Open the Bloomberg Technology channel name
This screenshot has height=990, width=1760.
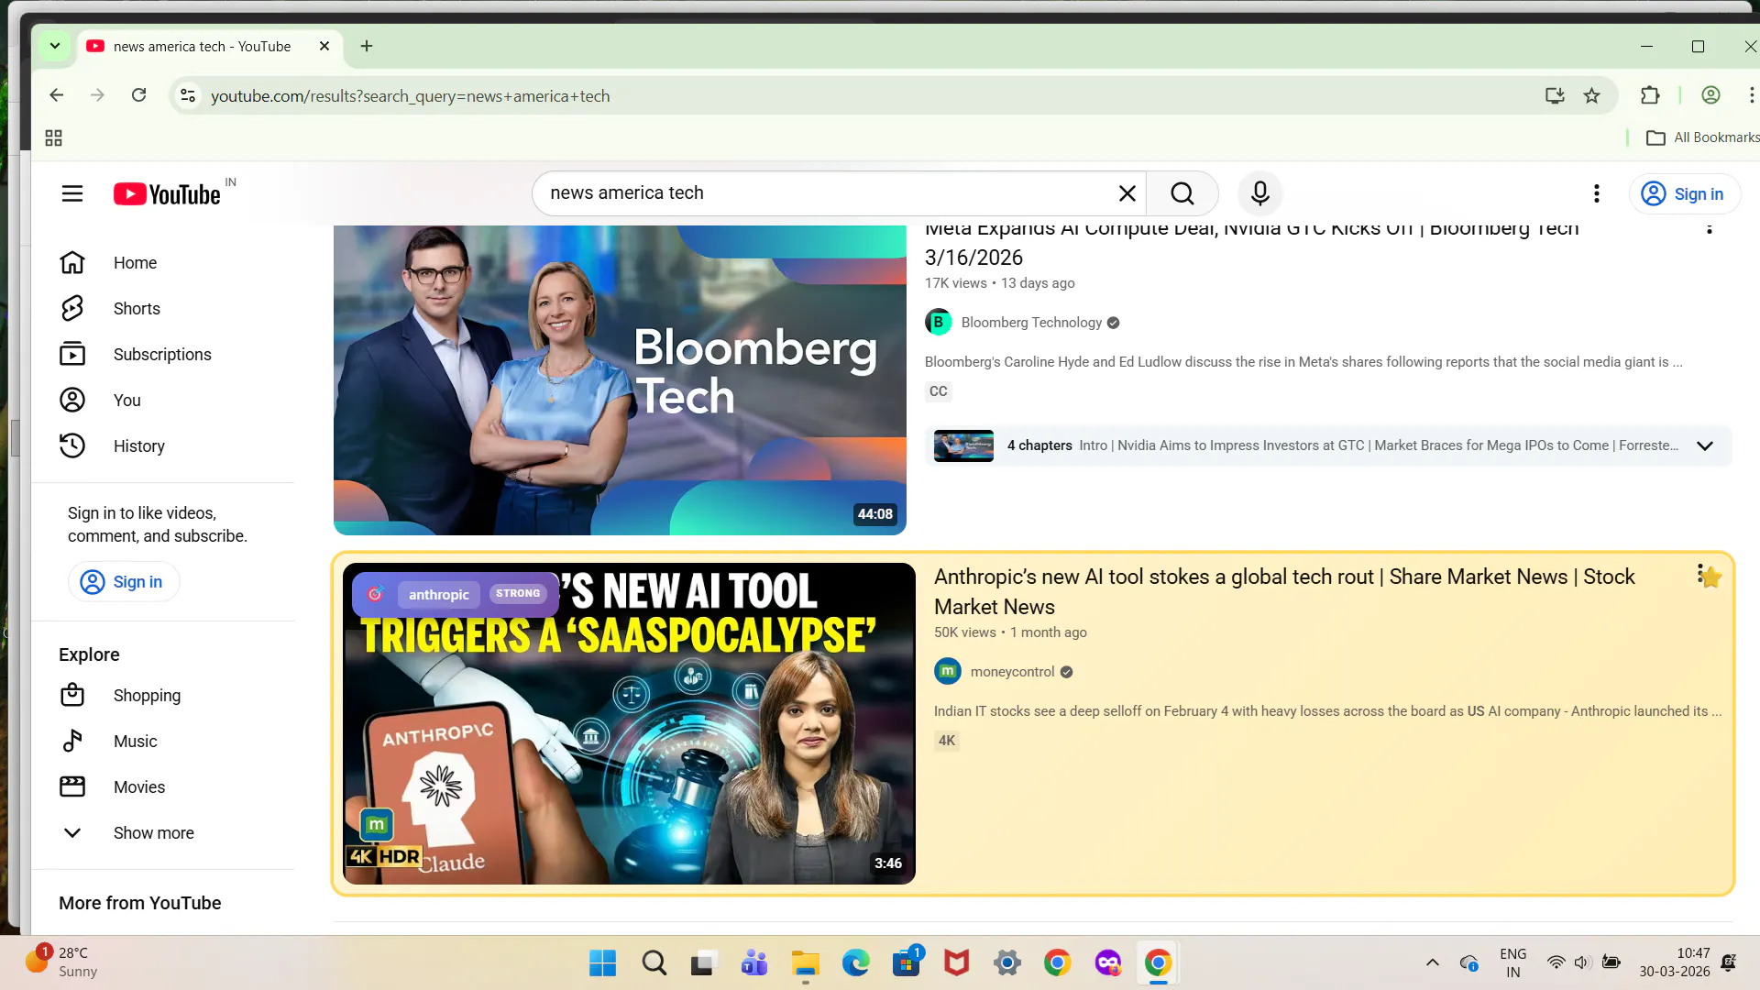tap(1031, 323)
